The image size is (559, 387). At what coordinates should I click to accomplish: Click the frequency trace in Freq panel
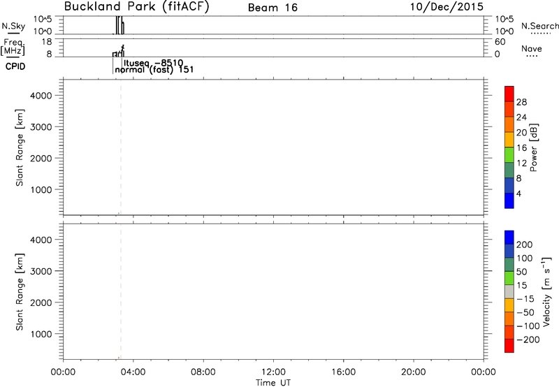(x=118, y=51)
